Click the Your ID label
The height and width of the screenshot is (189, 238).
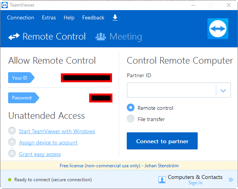tap(21, 78)
